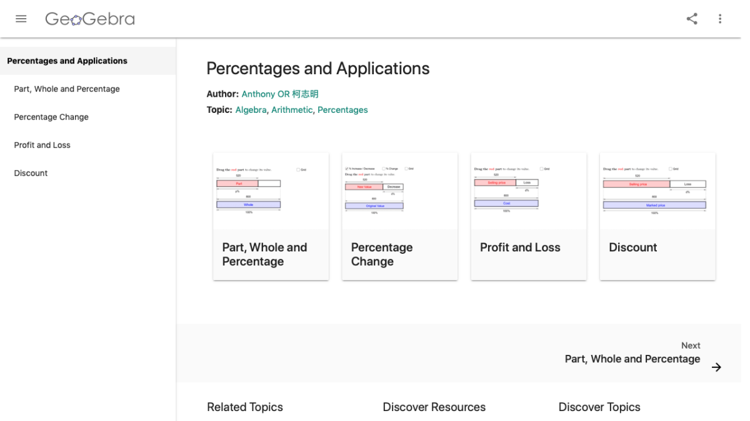
Task: Open the navigation hamburger menu
Action: click(x=21, y=18)
